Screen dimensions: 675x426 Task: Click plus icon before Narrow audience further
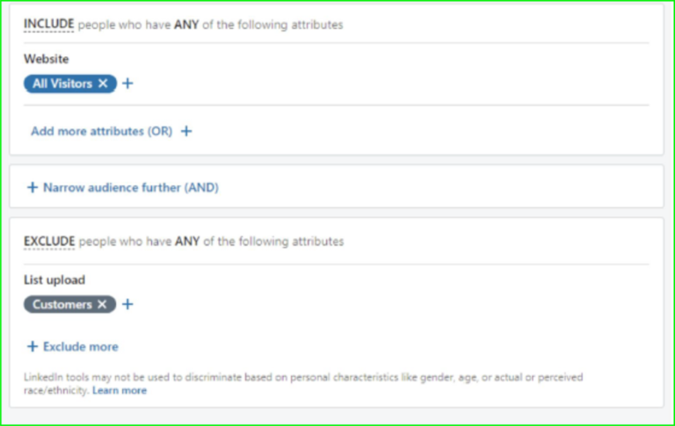(x=33, y=187)
